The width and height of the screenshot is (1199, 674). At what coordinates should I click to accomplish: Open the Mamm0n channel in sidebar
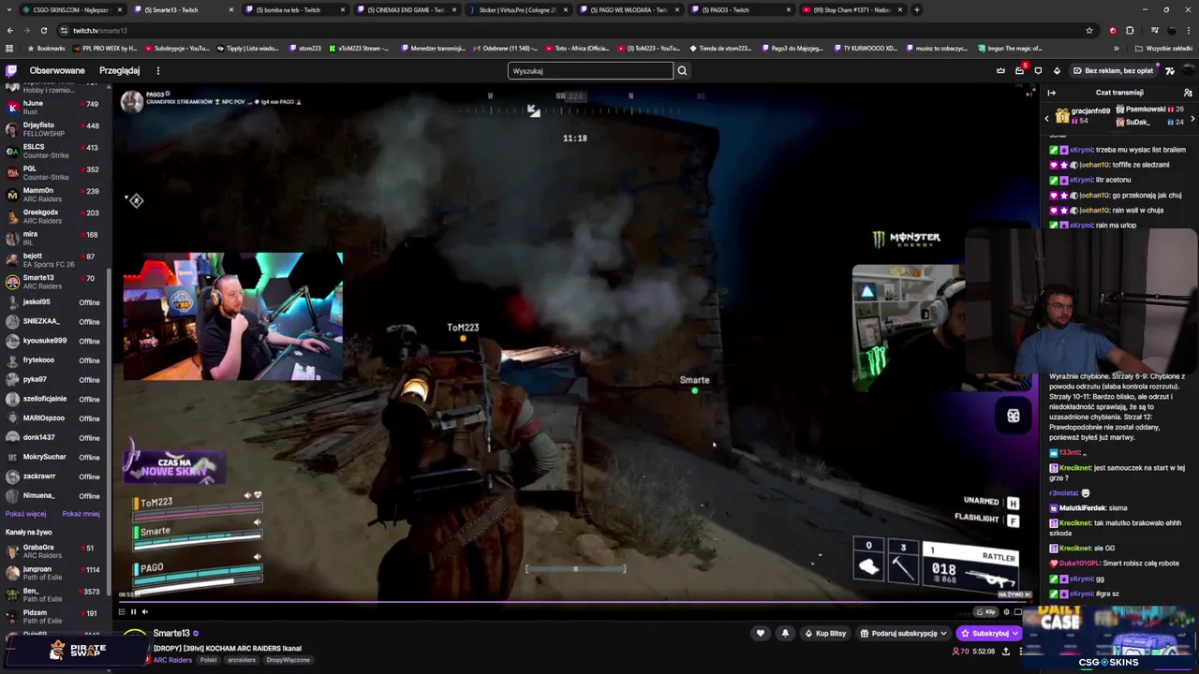click(x=56, y=195)
